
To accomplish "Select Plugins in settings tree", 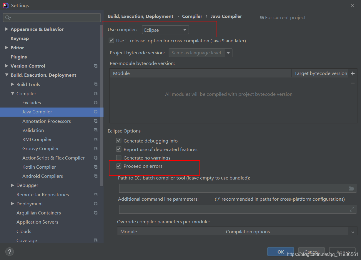I will pyautogui.click(x=19, y=57).
